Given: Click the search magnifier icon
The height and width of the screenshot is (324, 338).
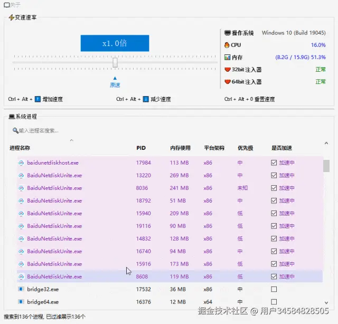Looking at the screenshot, I should click(15, 130).
